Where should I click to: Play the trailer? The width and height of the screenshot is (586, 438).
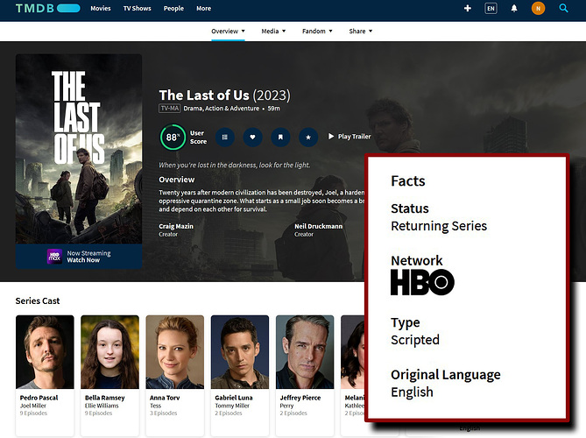coord(349,137)
